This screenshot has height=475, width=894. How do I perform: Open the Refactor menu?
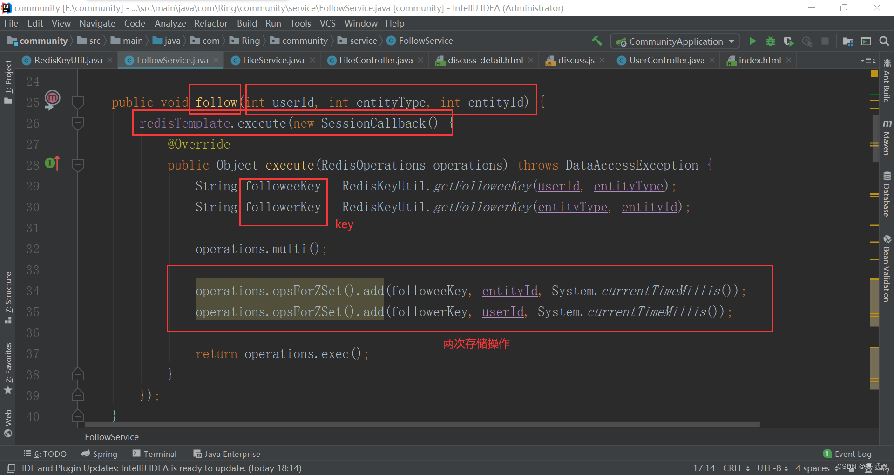210,23
